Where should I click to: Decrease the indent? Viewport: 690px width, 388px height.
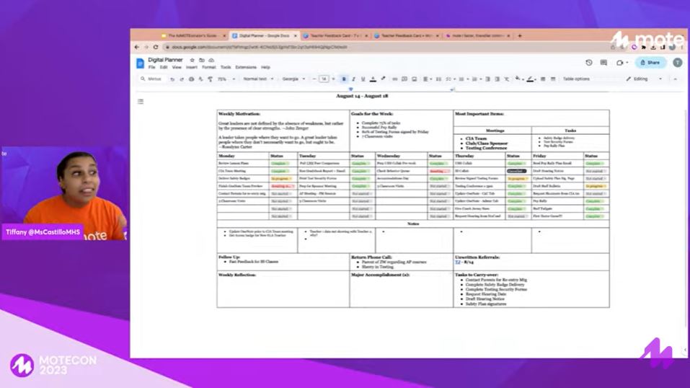(487, 79)
